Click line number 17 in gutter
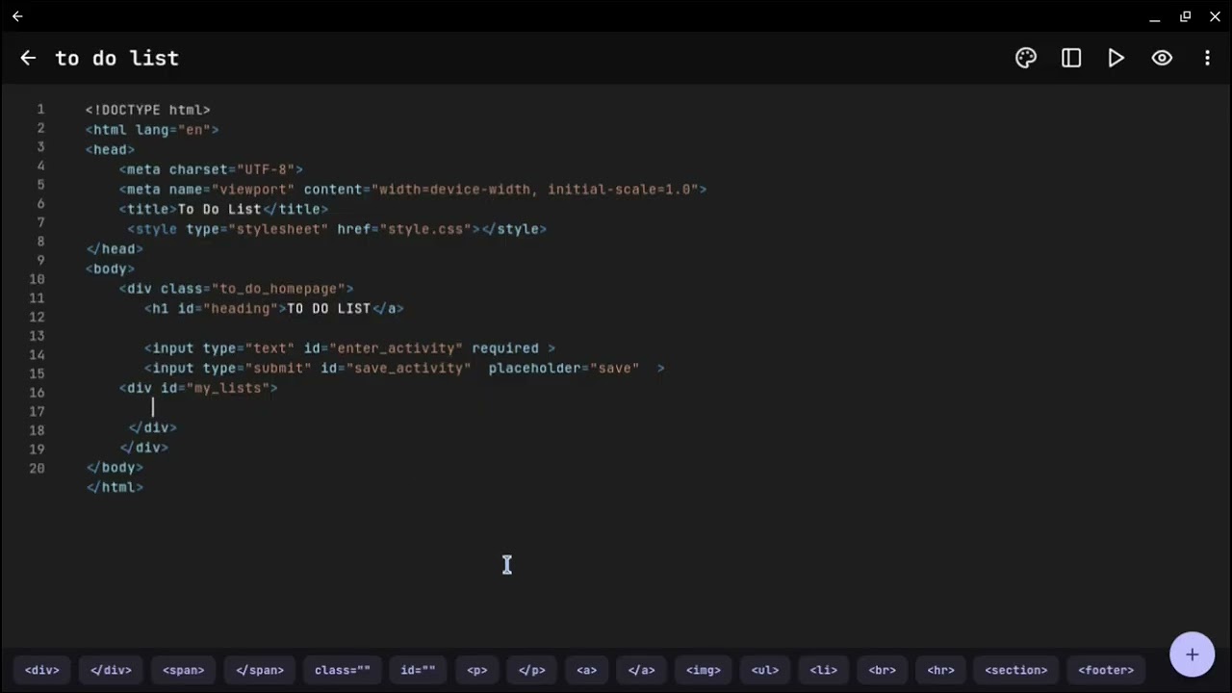The image size is (1232, 693). pyautogui.click(x=37, y=412)
